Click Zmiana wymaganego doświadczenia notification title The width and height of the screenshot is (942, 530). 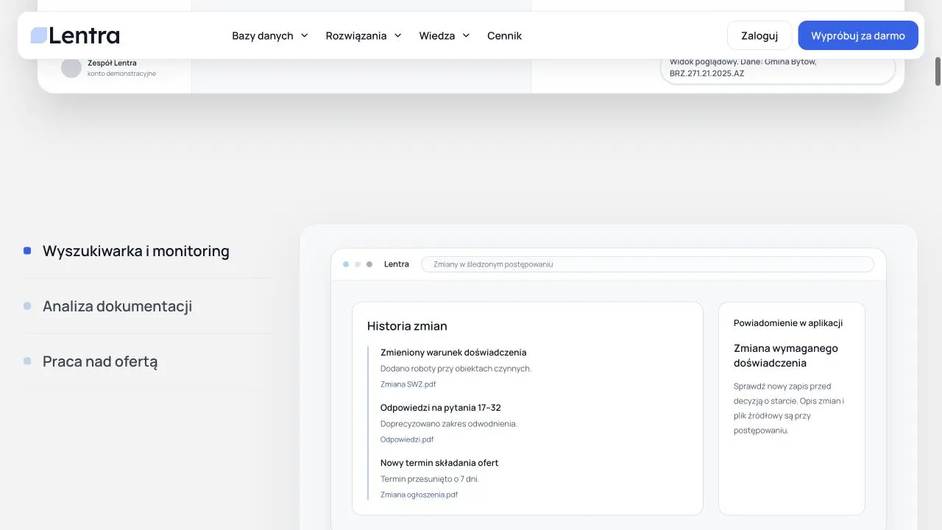click(786, 356)
